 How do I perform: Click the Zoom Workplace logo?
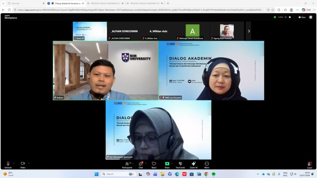[11, 17]
